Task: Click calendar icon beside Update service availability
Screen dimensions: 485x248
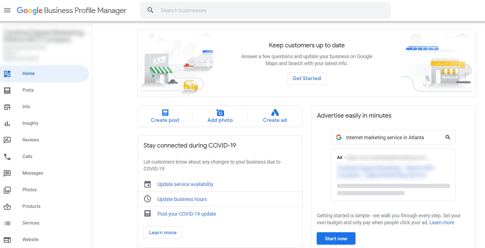Action: [x=148, y=184]
